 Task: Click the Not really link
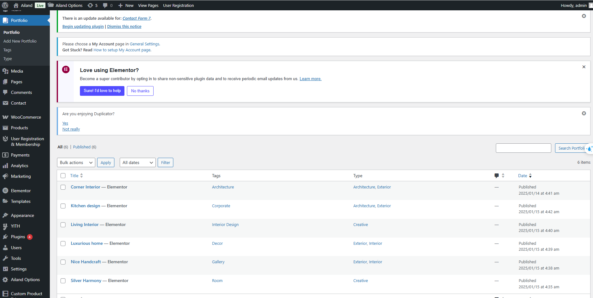pos(71,129)
